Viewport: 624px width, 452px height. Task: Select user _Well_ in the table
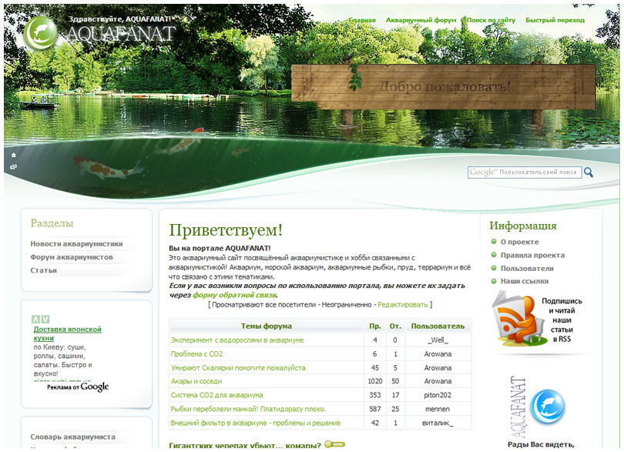click(438, 340)
